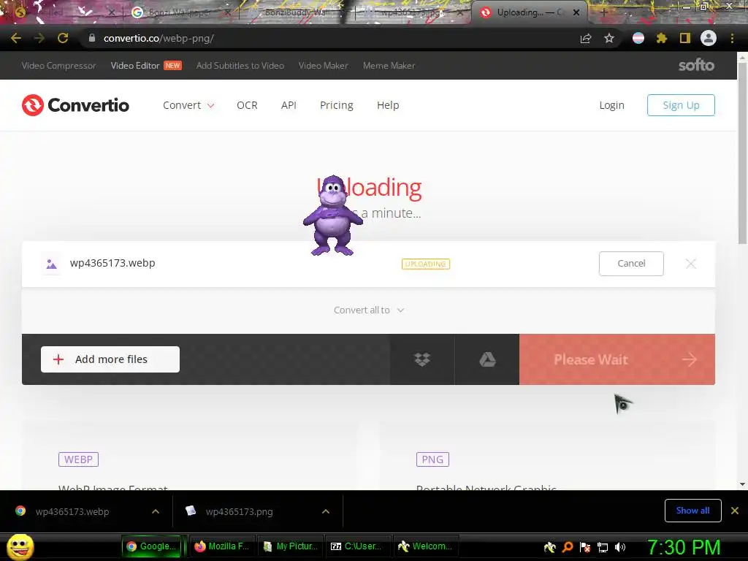
Task: Bookmark this page with the star icon
Action: click(x=609, y=38)
